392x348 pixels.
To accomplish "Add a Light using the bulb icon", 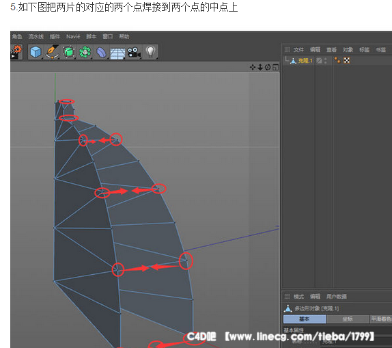I will tap(150, 52).
